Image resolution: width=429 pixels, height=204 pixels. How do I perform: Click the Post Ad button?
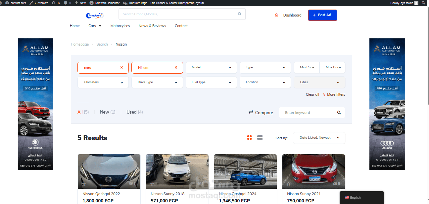click(322, 15)
